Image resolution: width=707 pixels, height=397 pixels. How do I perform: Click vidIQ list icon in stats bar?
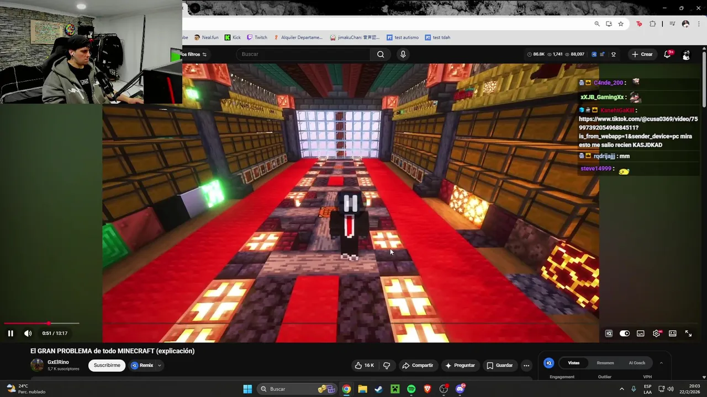[603, 54]
